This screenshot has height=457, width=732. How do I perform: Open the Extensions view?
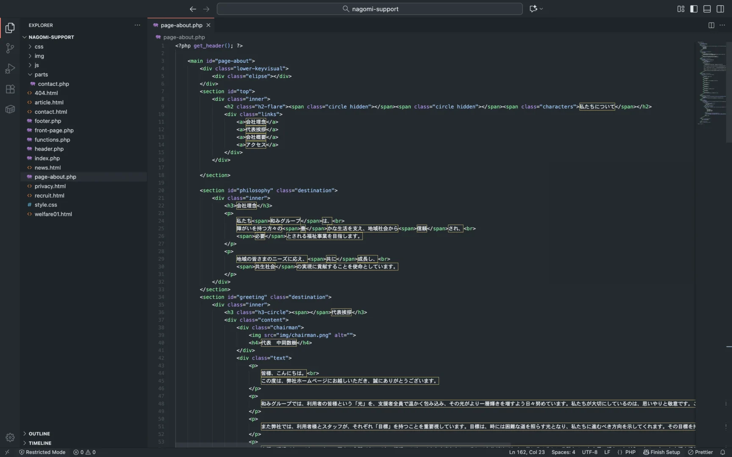click(x=10, y=89)
